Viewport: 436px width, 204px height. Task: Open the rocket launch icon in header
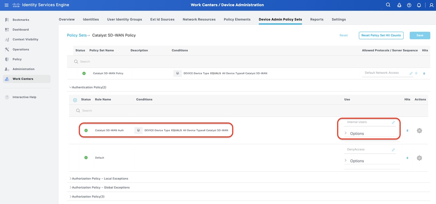[x=399, y=5]
